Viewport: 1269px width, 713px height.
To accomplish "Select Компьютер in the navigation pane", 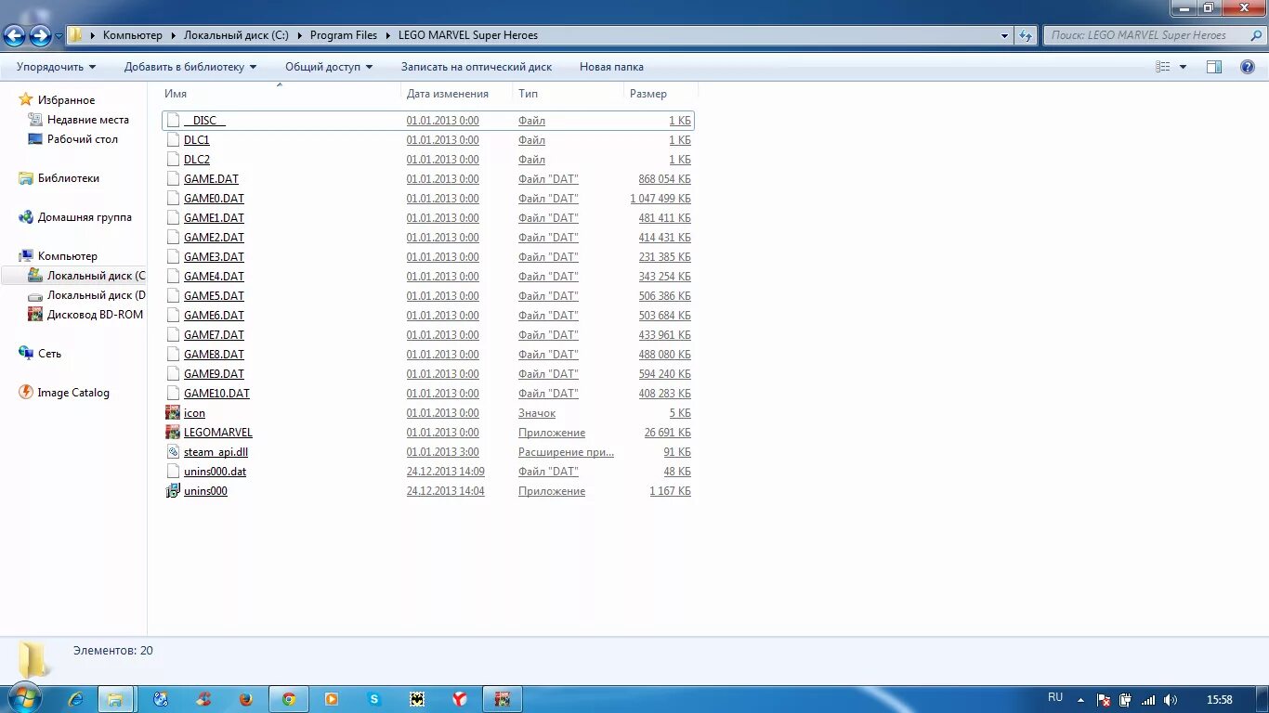I will [x=68, y=256].
